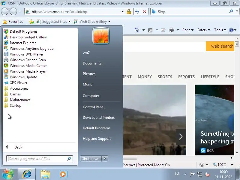Open Default Programs in right Start pane
The height and width of the screenshot is (180, 240).
97,128
